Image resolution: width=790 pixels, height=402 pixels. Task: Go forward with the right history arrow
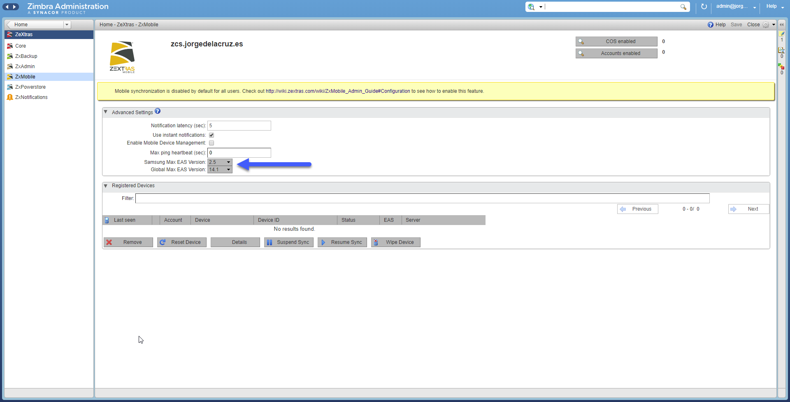[x=15, y=7]
